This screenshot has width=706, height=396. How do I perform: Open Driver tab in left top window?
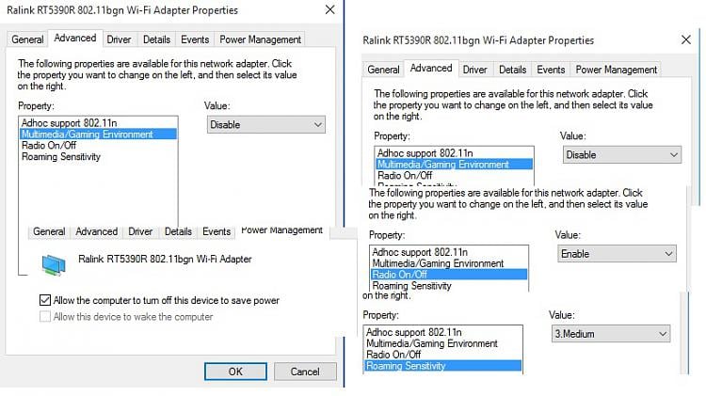point(119,40)
